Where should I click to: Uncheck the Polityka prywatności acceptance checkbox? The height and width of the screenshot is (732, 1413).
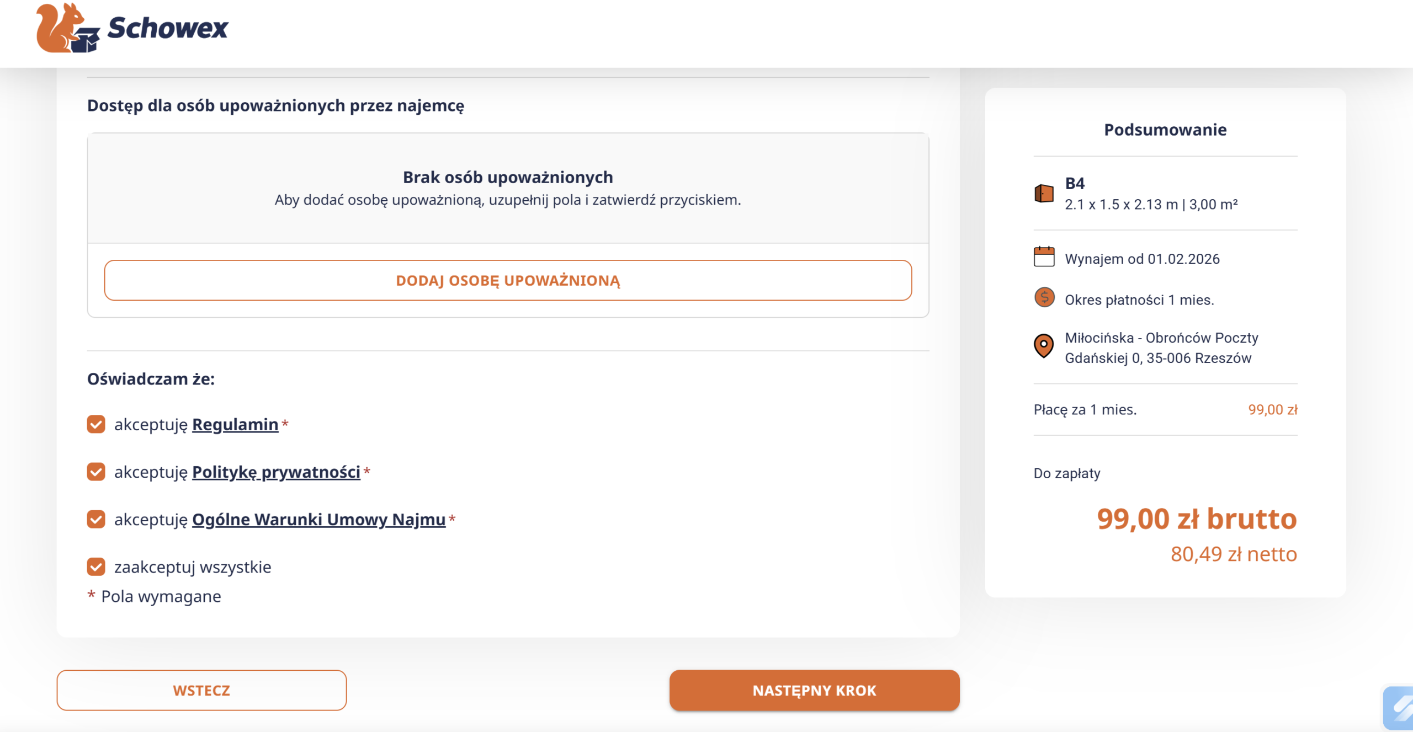tap(96, 472)
